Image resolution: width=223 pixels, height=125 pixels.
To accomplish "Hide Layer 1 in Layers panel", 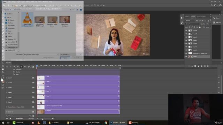I will 186,57.
